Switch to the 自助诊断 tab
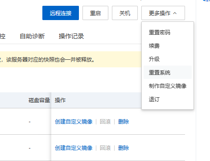Viewport: 210px width, 161px height. [x=32, y=36]
